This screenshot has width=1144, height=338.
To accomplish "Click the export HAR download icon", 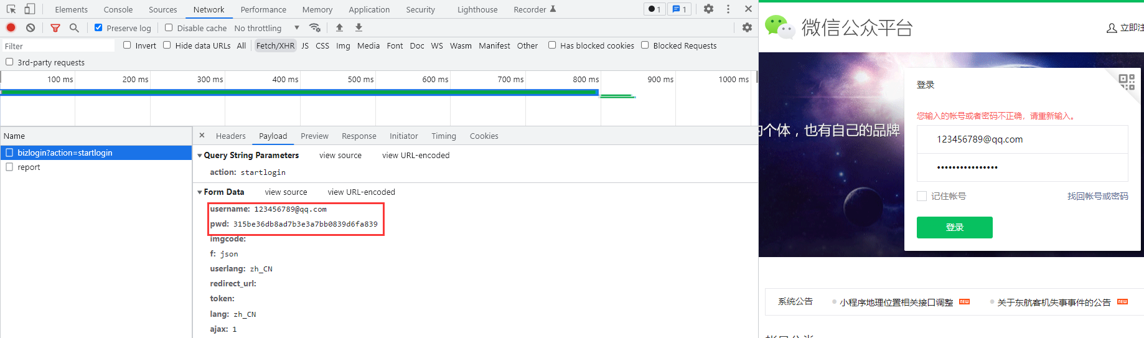I will (x=359, y=27).
